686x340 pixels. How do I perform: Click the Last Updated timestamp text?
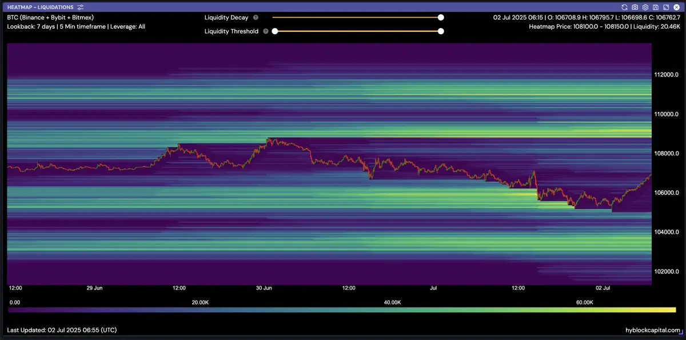(62, 330)
